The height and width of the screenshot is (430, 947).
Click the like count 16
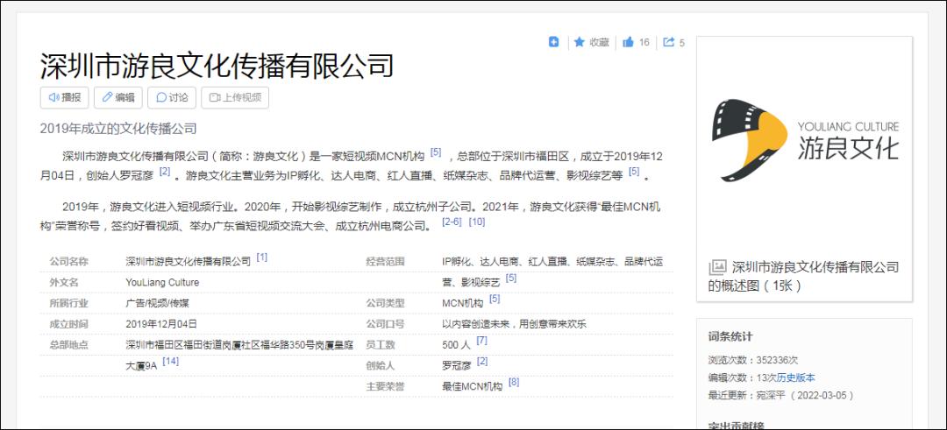click(x=644, y=42)
